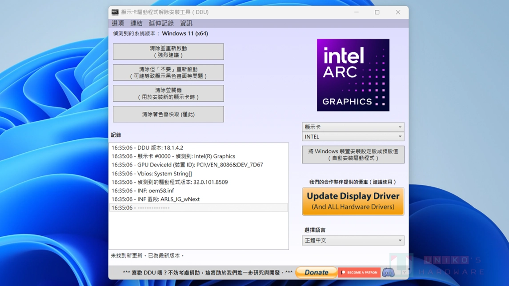Viewport: 509px width, 286px height.
Task: Expand the INTEL vendor dropdown
Action: click(x=353, y=136)
